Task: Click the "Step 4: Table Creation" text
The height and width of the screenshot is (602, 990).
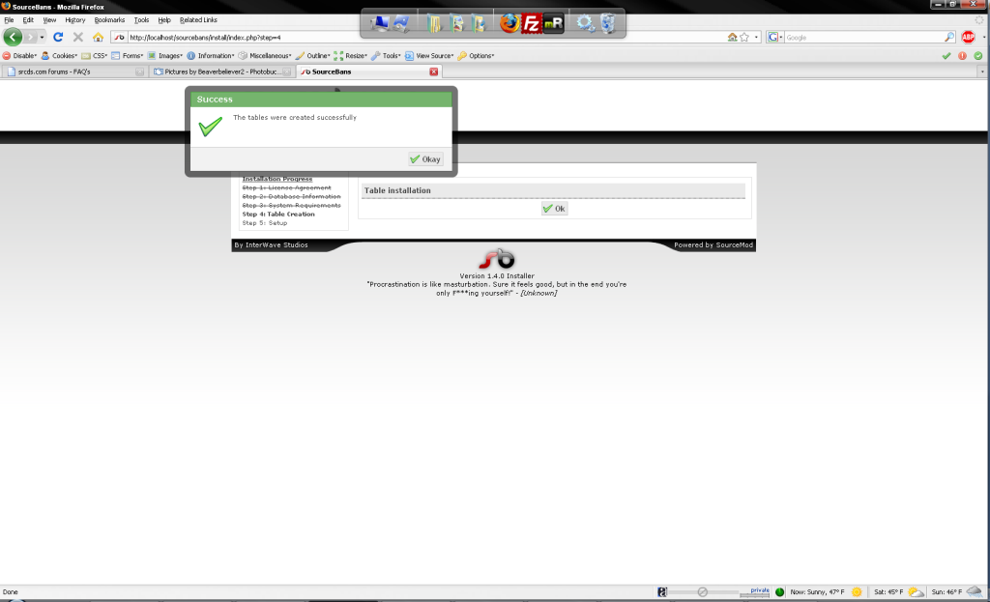Action: 278,214
